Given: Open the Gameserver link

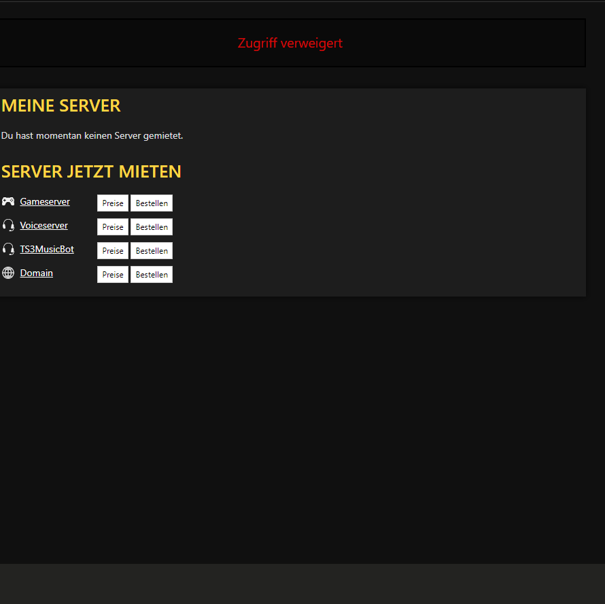Looking at the screenshot, I should point(44,201).
